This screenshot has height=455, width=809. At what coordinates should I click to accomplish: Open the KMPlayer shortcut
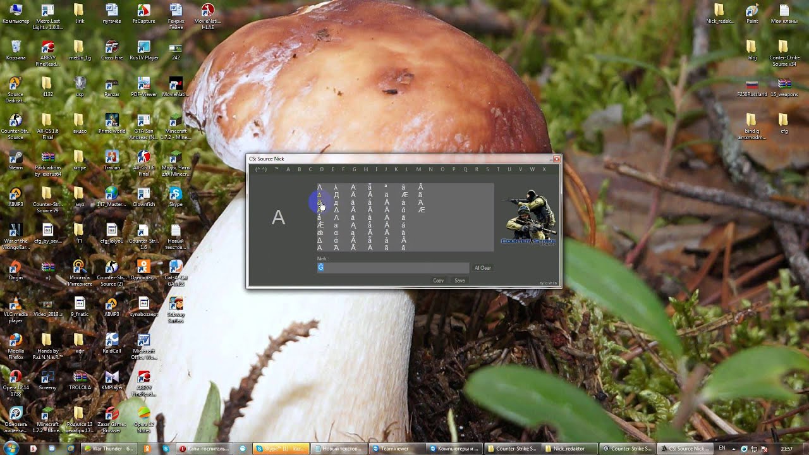pos(112,380)
